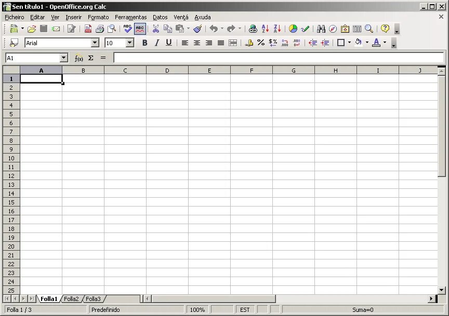Apply Percent number format icon

(261, 43)
